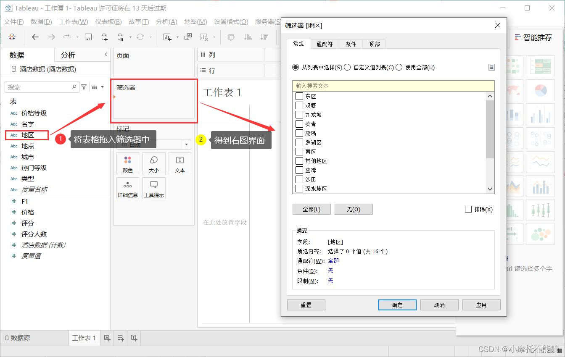
Task: Open the 分析(A) menu
Action: 166,22
